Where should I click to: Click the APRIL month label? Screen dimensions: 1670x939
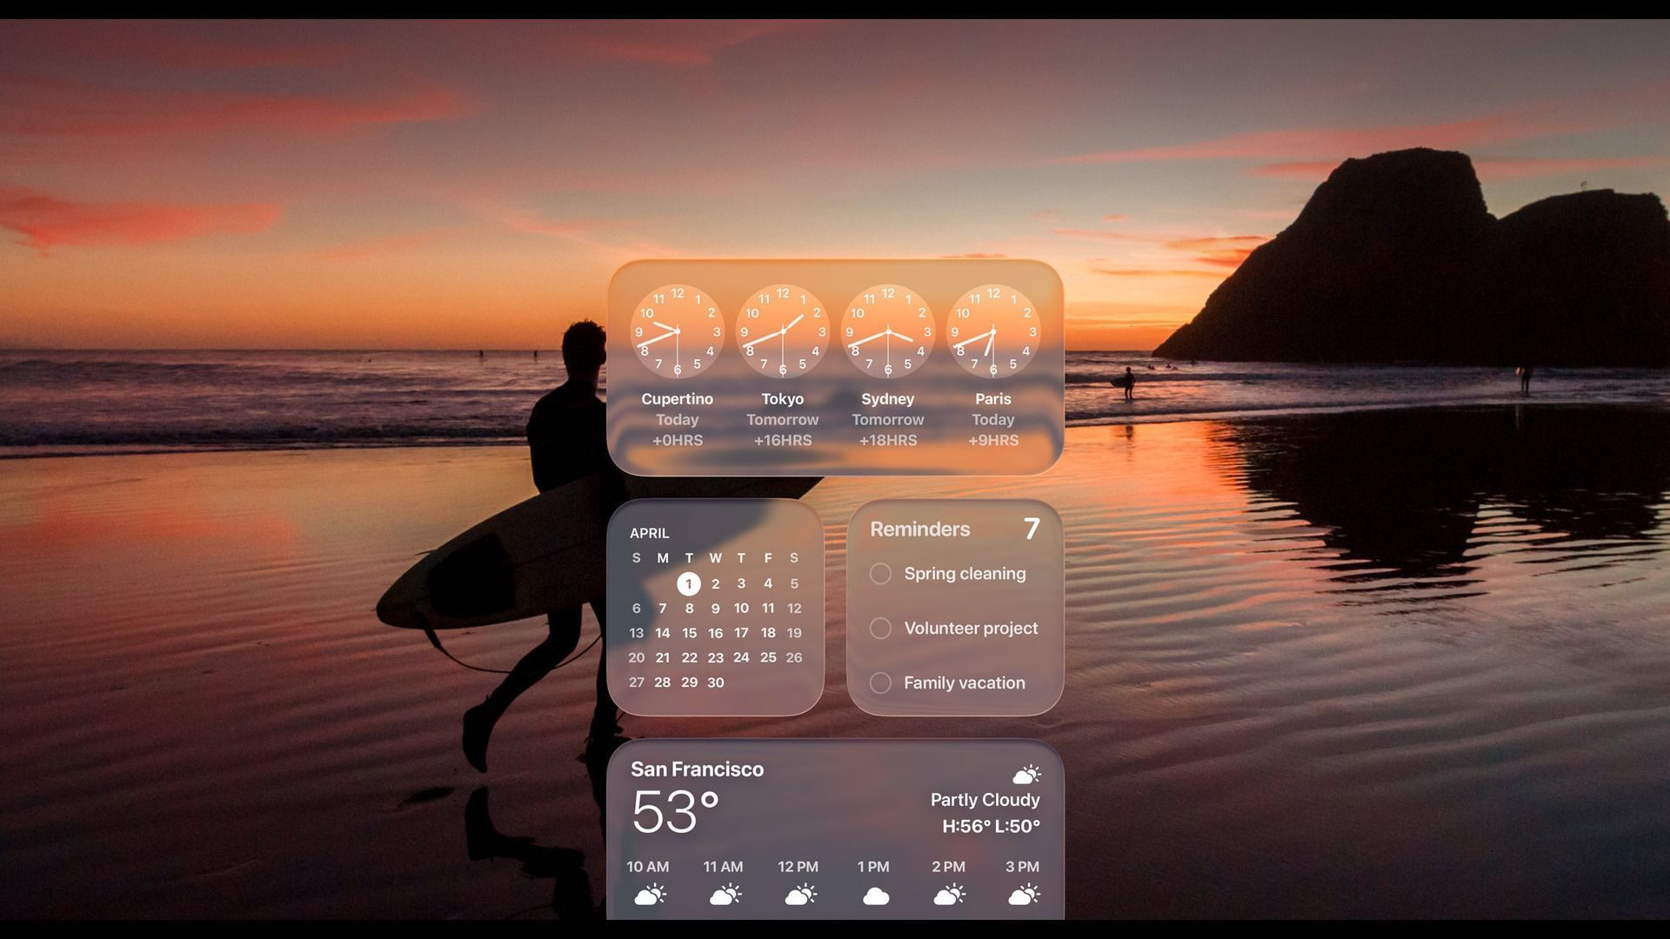(650, 533)
